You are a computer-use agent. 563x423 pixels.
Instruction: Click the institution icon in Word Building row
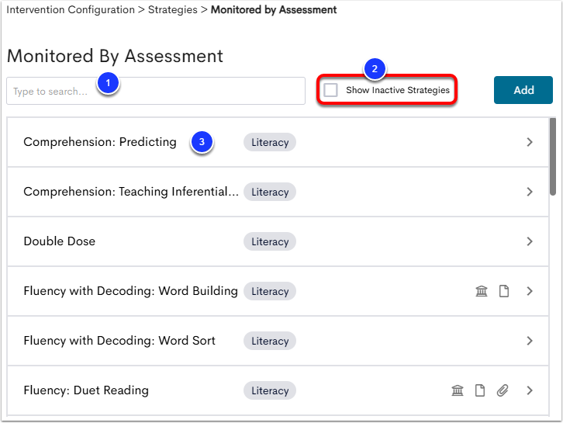coord(482,291)
